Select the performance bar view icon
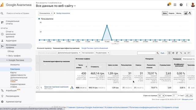 click(177, 53)
